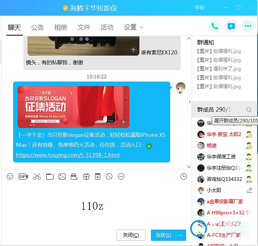258x246 pixels.
Task: Expand the 设置 tab dropdown arrow
Action: (141, 27)
